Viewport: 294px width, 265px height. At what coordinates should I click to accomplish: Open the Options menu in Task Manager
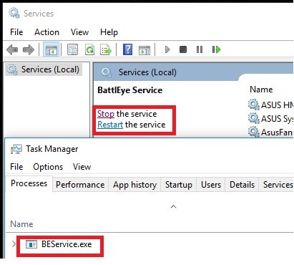(48, 167)
